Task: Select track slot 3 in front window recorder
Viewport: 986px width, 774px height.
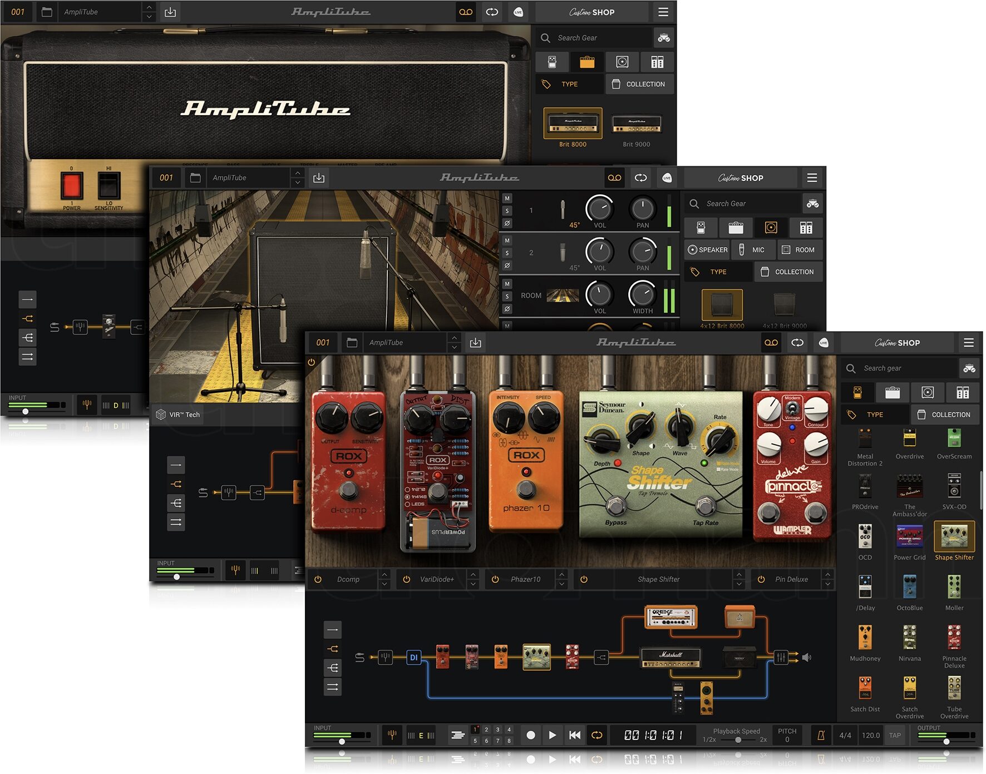Action: pyautogui.click(x=498, y=729)
